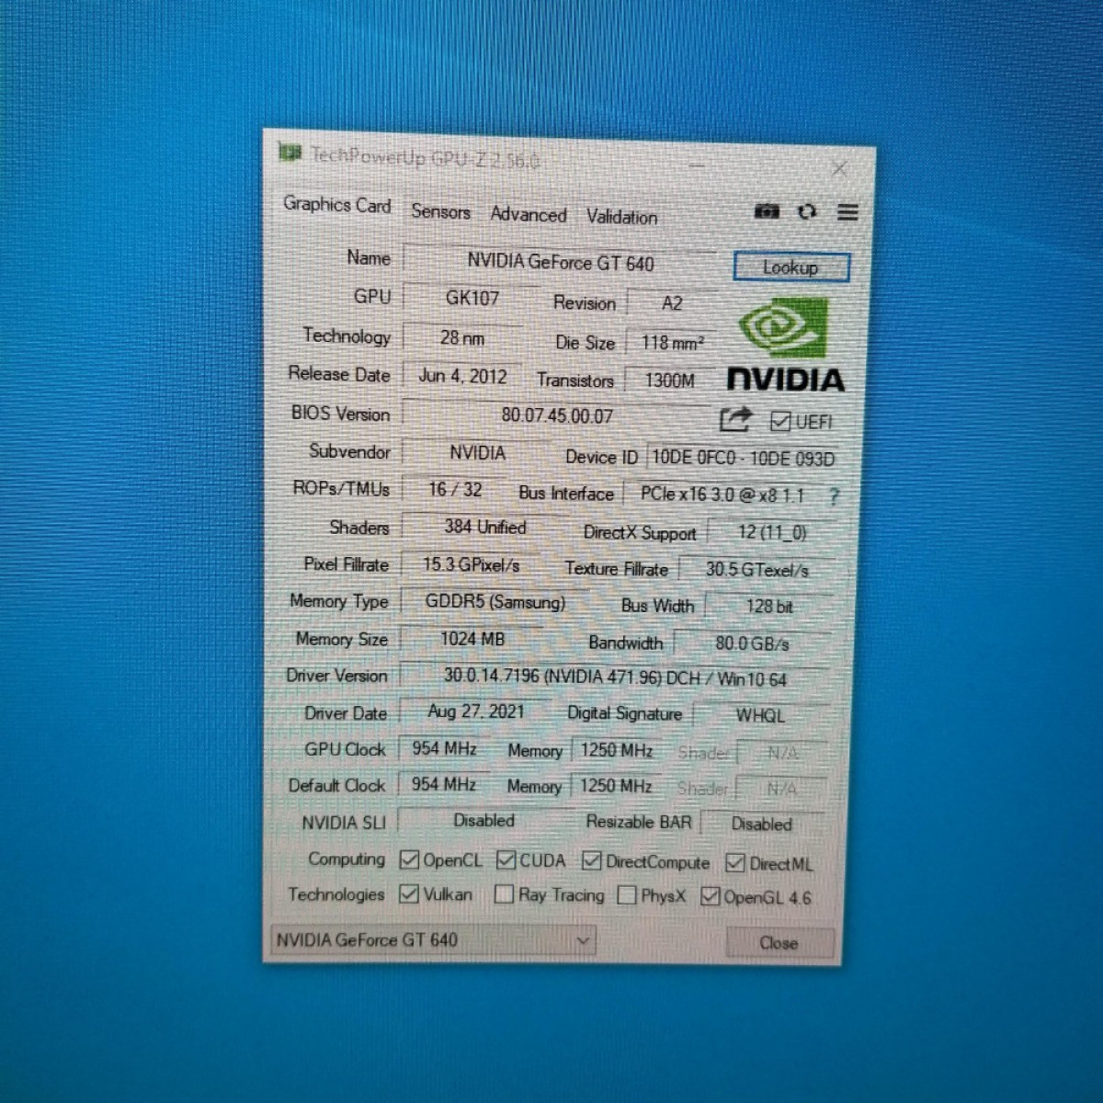The image size is (1103, 1103).
Task: Click the Default Clock 954 MHz value
Action: (443, 784)
